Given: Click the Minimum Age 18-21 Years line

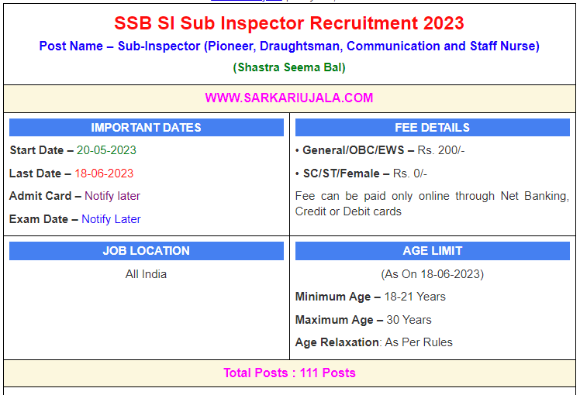Looking at the screenshot, I should click(371, 297).
